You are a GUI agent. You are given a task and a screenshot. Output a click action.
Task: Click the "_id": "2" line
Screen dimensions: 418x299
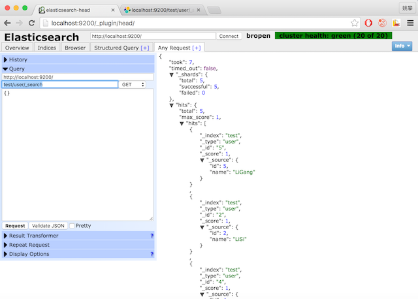coord(213,215)
